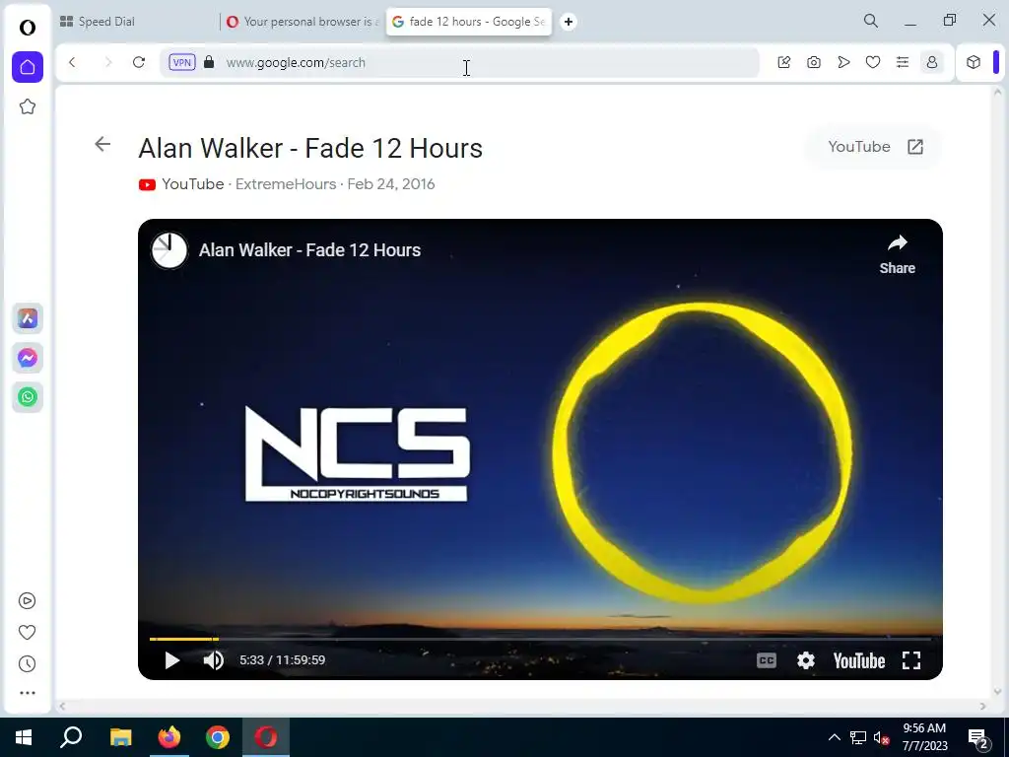Open the Aria AI sidebar icon
1009x757 pixels.
[x=27, y=318]
